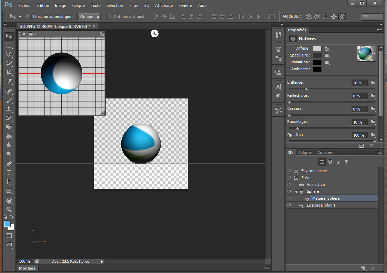Hide the Sphère 3D object

coord(289,191)
